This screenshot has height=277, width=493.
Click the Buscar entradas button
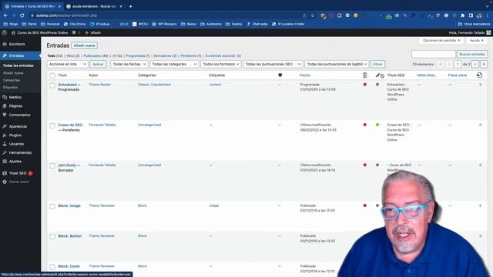472,55
